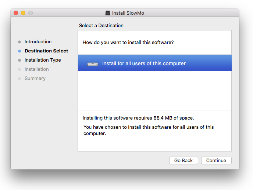Click the Introduction step bullet
Viewport: 253px width, 190px height.
point(19,42)
